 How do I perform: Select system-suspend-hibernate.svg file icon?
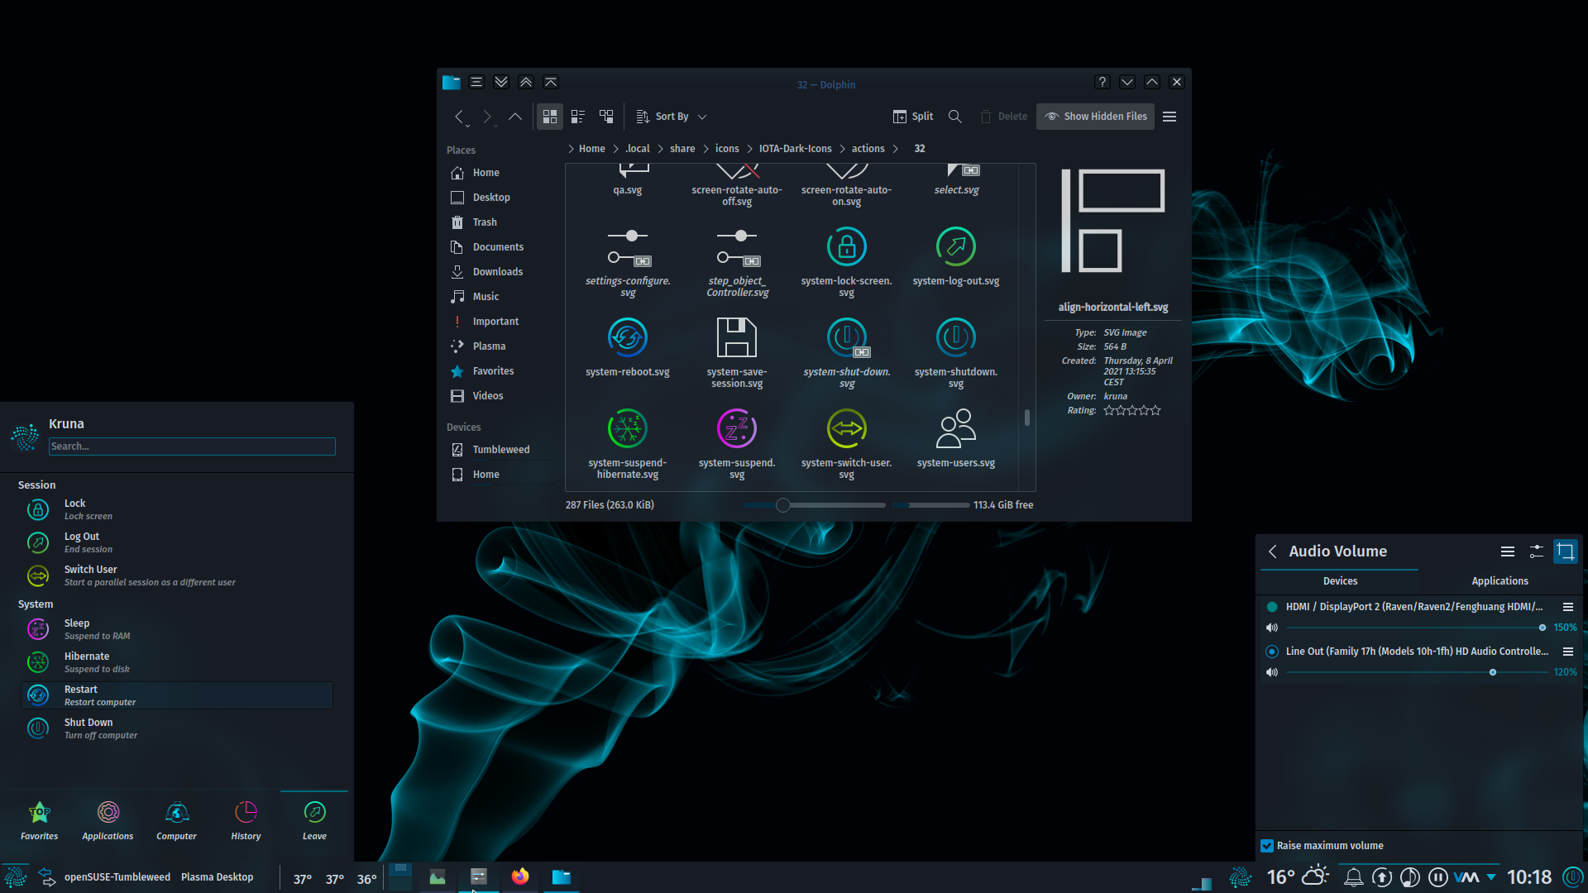pos(628,428)
